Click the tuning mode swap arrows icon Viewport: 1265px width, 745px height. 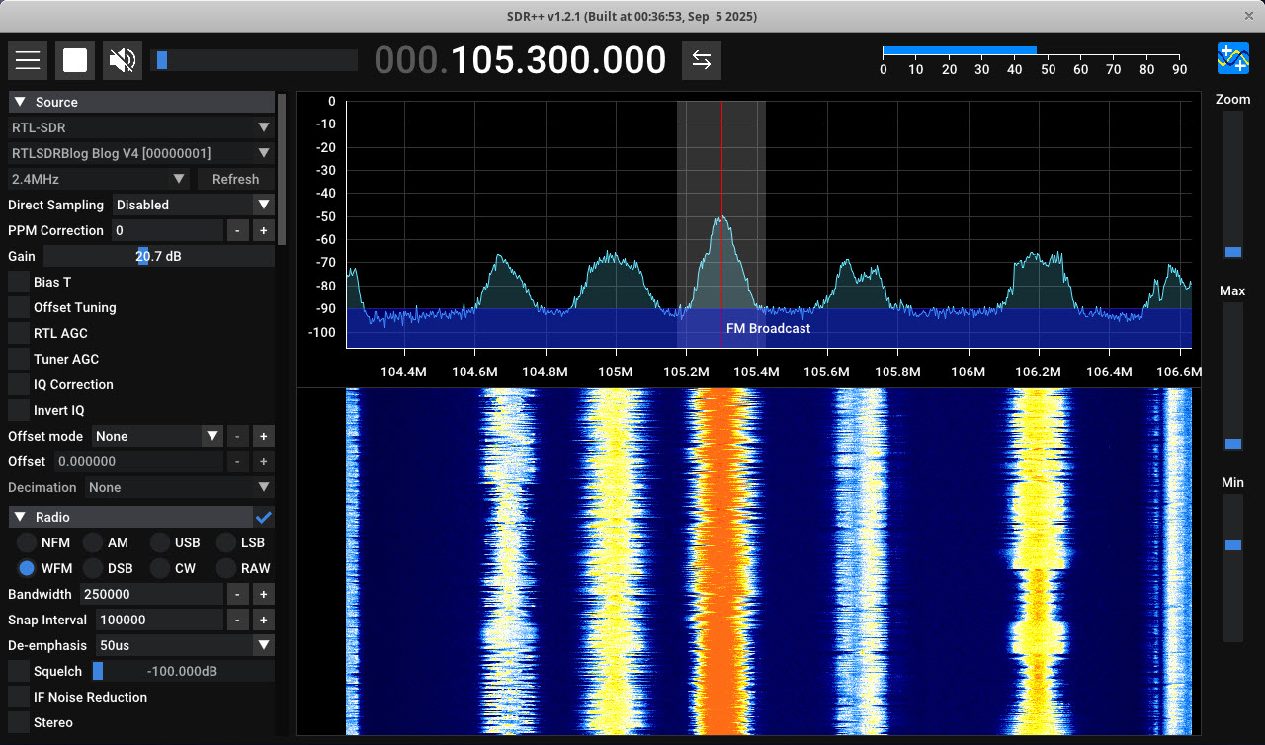[701, 60]
